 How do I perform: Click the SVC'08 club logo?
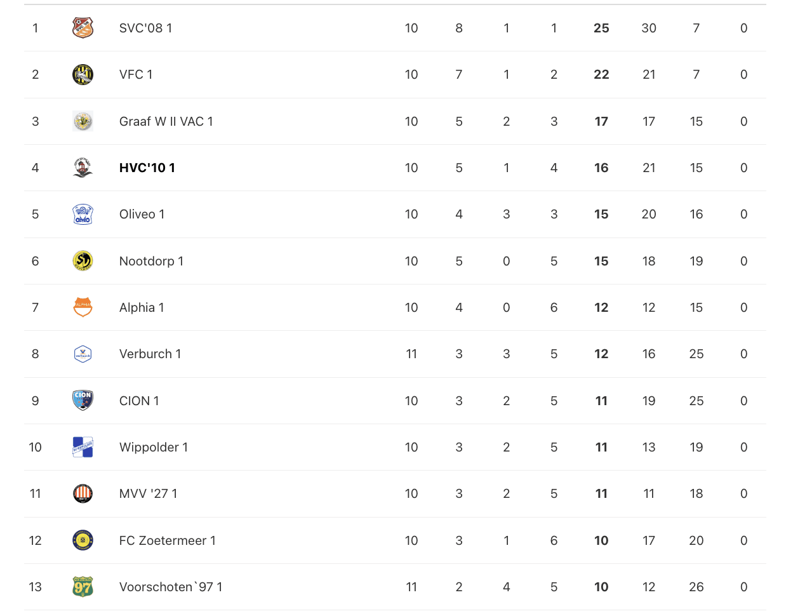[x=83, y=28]
